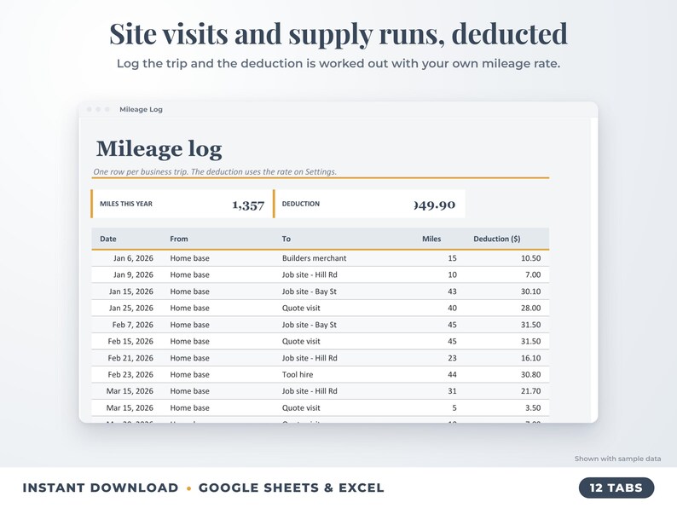Image resolution: width=677 pixels, height=508 pixels.
Task: Click the 10 miles cell
Action: (452, 274)
